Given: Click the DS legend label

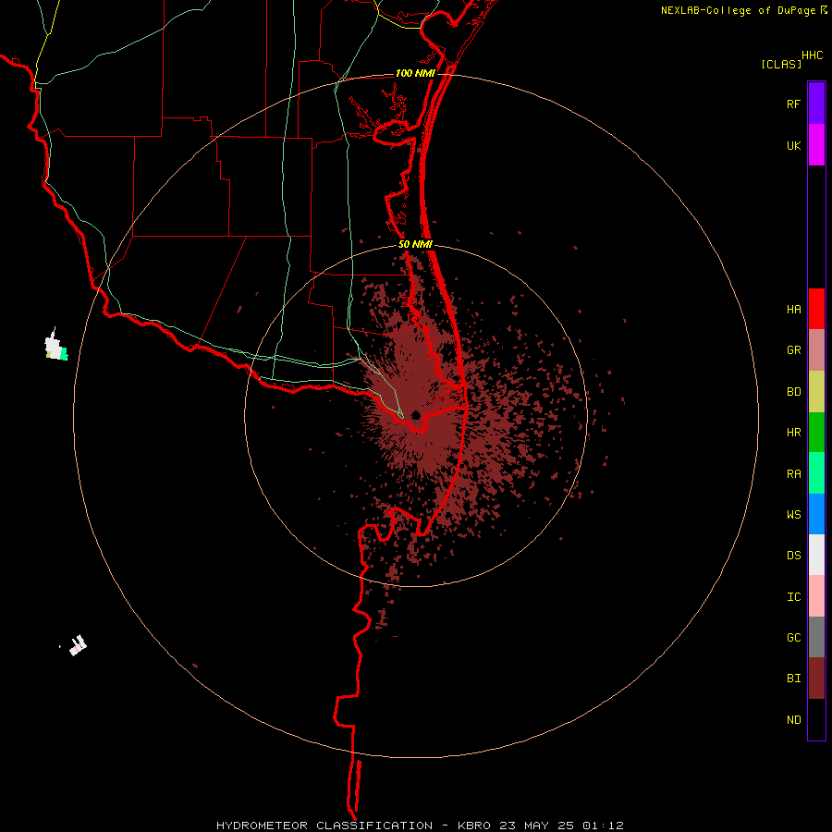Looking at the screenshot, I should tap(793, 556).
